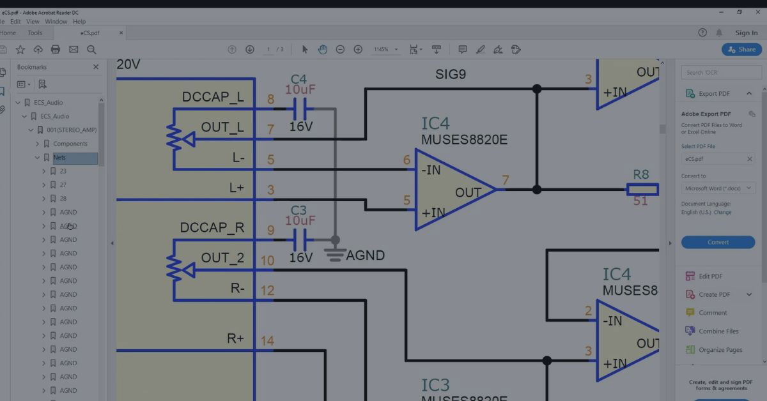Collapse the Export PDF section

(x=748, y=94)
